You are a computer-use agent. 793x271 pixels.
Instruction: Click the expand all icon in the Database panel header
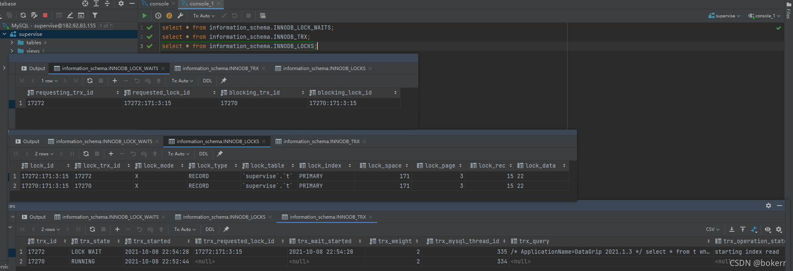(x=96, y=3)
